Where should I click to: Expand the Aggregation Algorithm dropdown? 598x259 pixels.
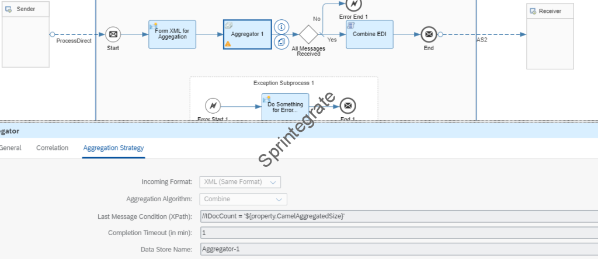pyautogui.click(x=243, y=199)
